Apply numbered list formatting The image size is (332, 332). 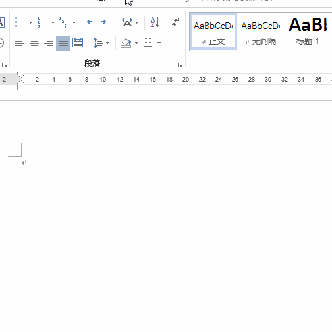point(42,22)
